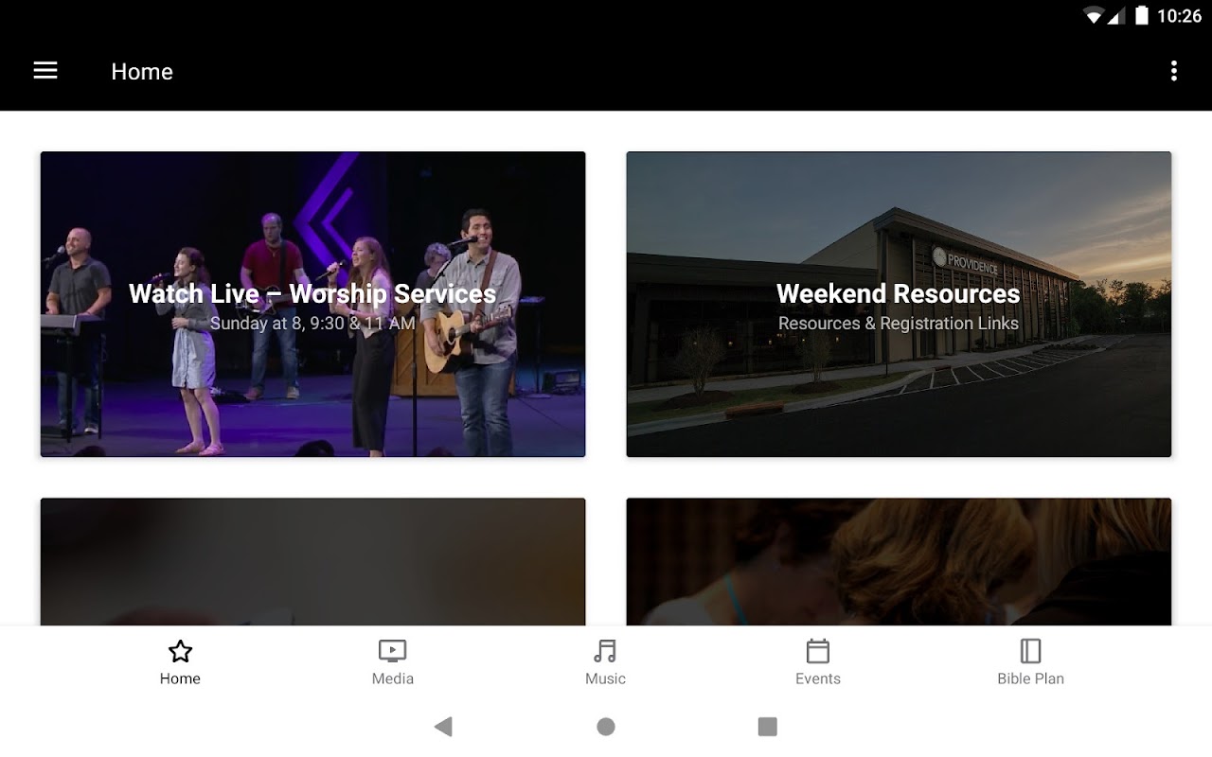The image size is (1212, 757).
Task: Open the three-dot overflow menu
Action: [x=1173, y=71]
